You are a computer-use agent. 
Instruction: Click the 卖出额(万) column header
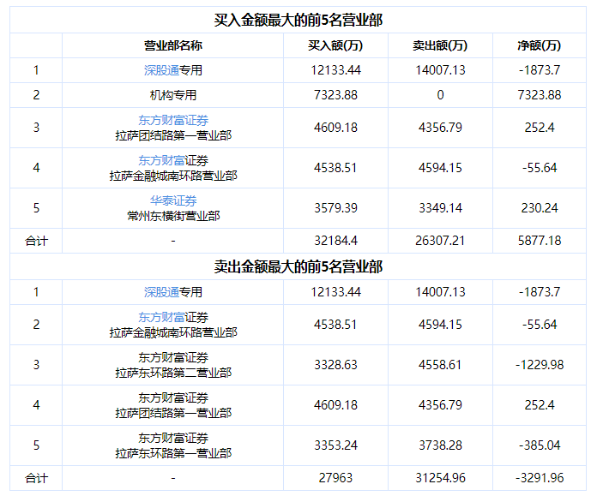(x=440, y=45)
